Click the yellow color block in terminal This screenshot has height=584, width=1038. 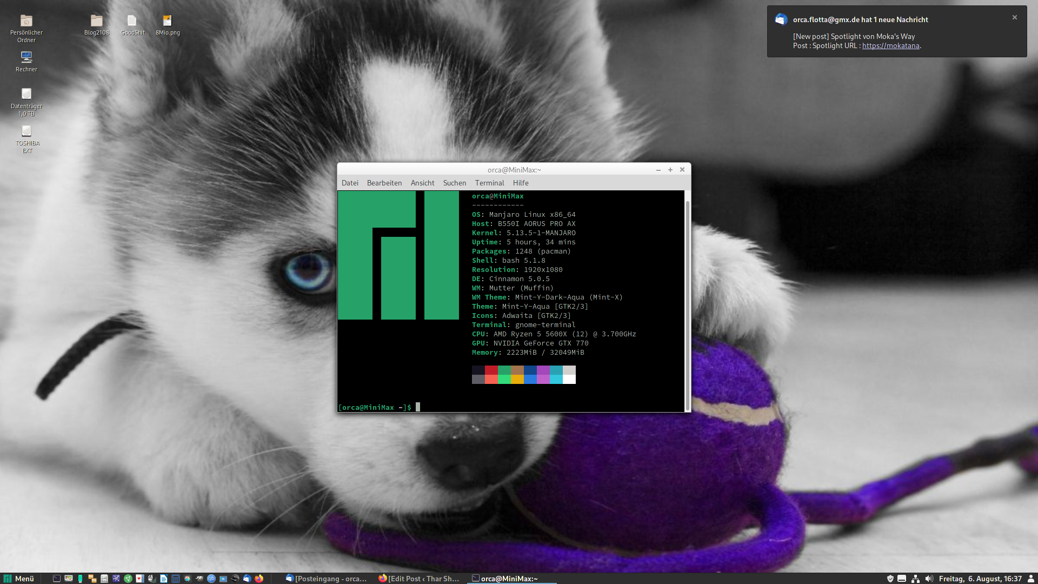click(517, 379)
